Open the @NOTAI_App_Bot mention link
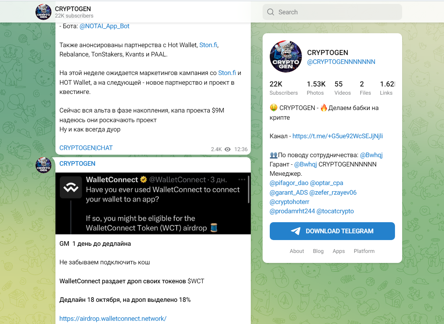This screenshot has width=444, height=324. click(104, 26)
